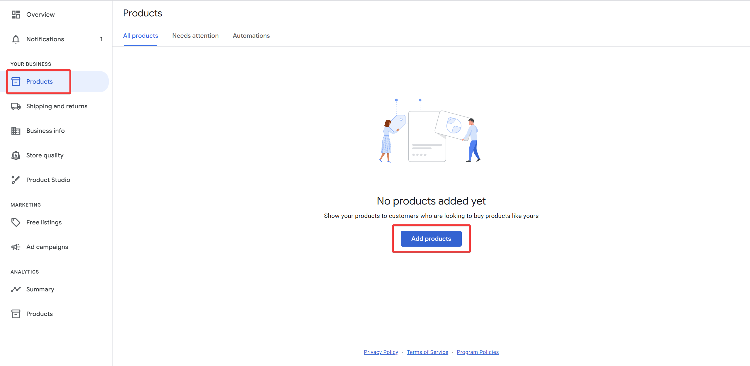Click the notifications count badge
750x366 pixels.
pyautogui.click(x=101, y=39)
